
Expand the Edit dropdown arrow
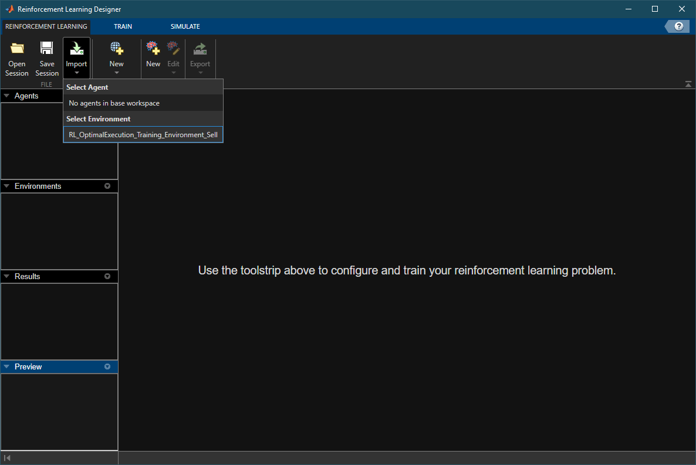[x=174, y=73]
